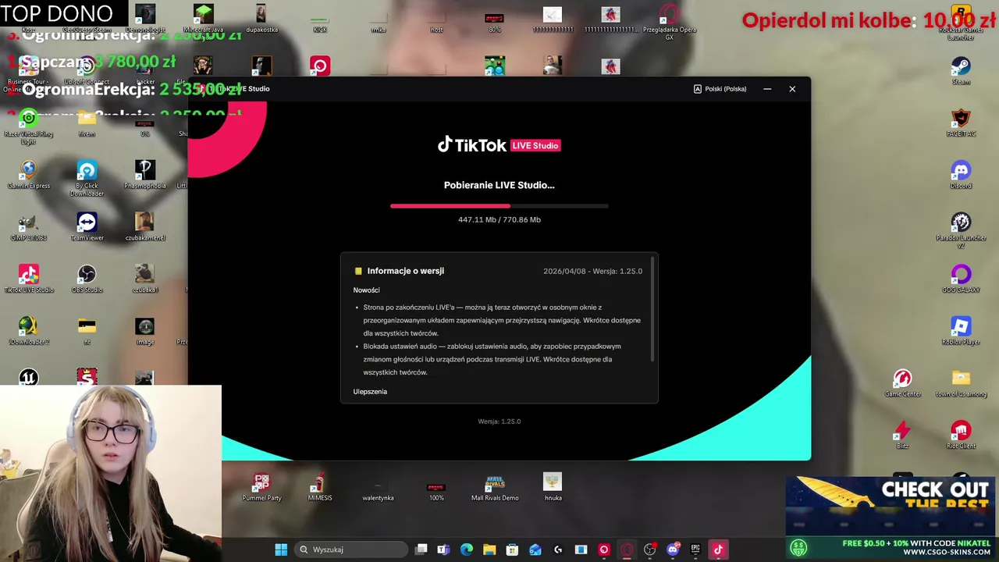The width and height of the screenshot is (999, 562).
Task: Select the image file on desktop
Action: pyautogui.click(x=144, y=331)
